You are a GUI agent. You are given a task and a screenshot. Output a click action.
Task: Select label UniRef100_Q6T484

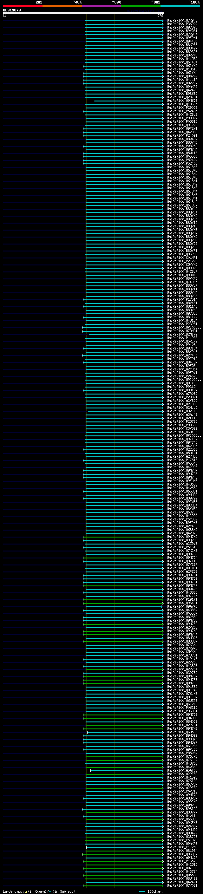(182, 62)
